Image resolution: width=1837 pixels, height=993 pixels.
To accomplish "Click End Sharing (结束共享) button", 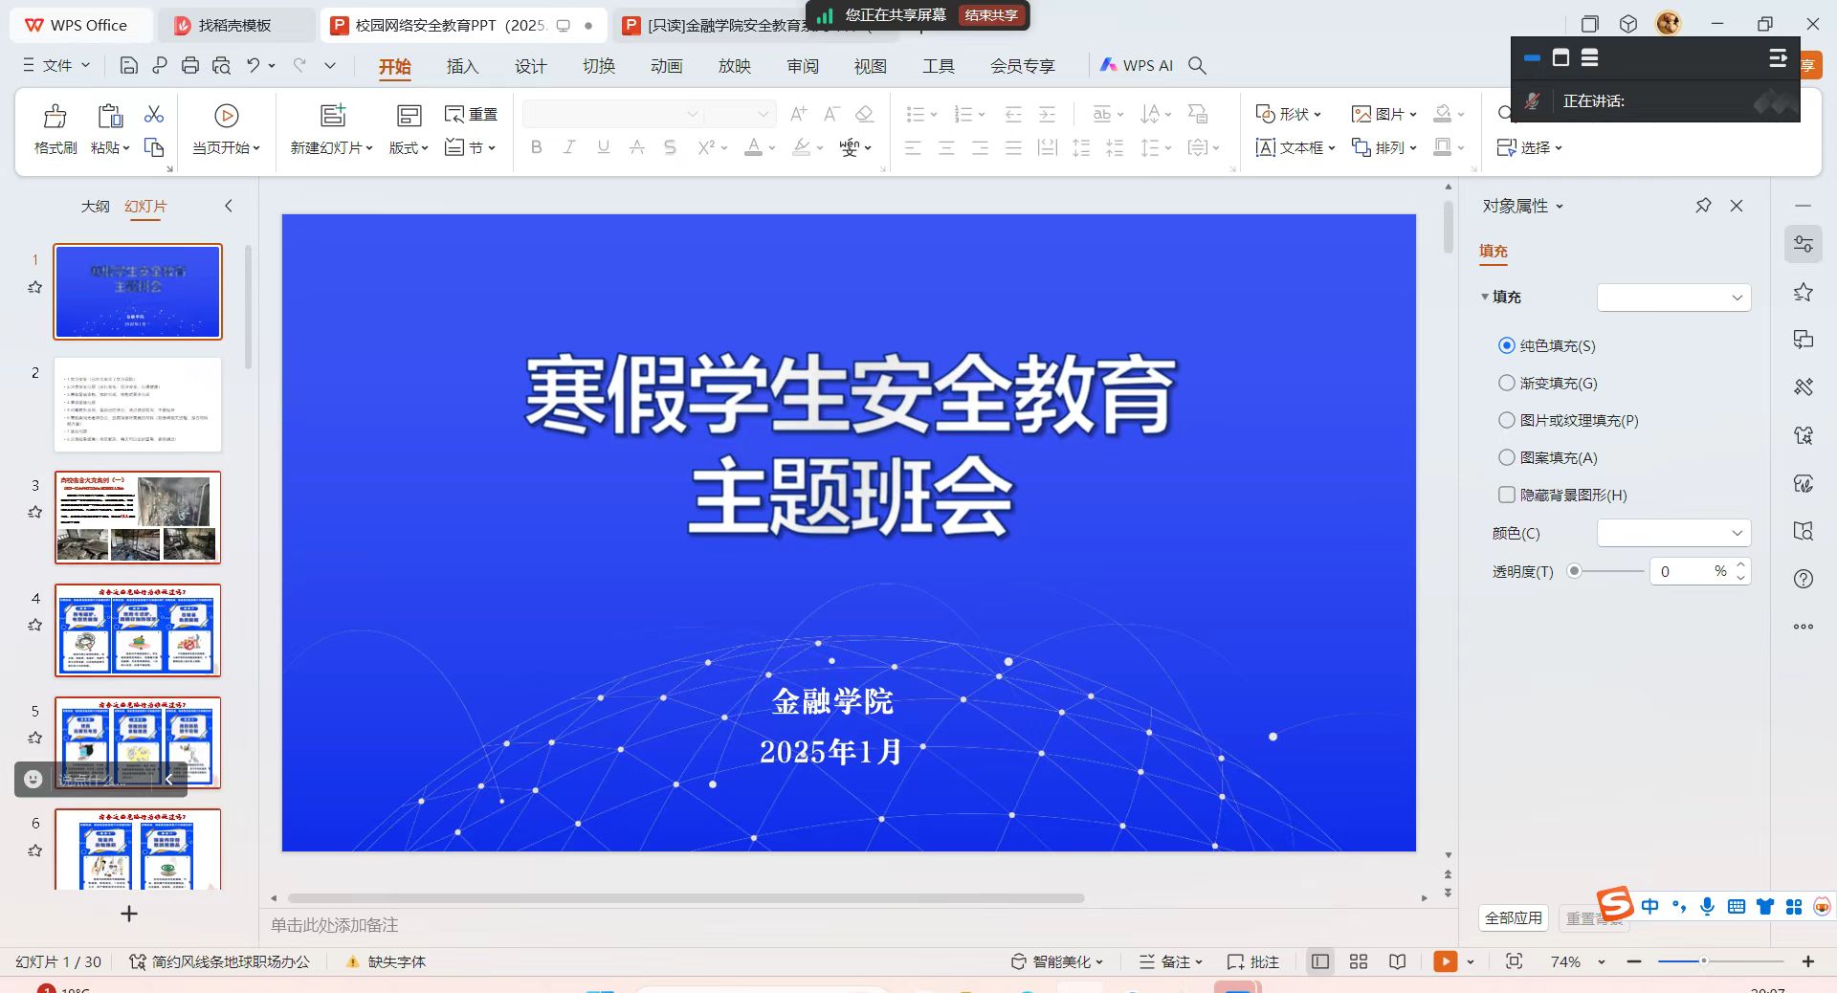I will 991,15.
